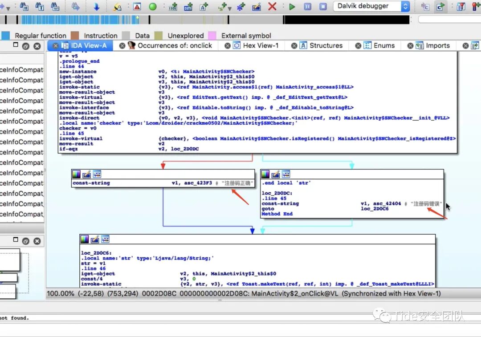Click the padlock highlight icon in toolbar

click(117, 6)
